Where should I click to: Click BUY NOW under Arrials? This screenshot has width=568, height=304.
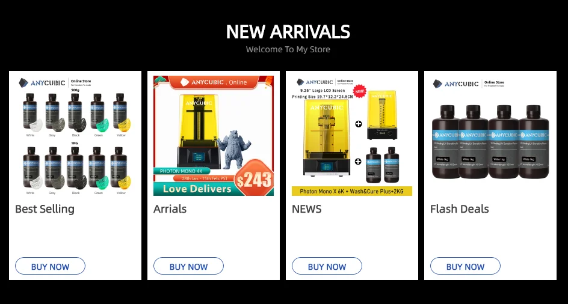[188, 266]
